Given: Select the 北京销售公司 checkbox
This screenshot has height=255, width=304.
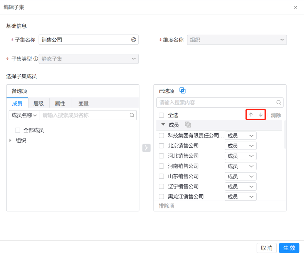Looking at the screenshot, I should (x=161, y=146).
